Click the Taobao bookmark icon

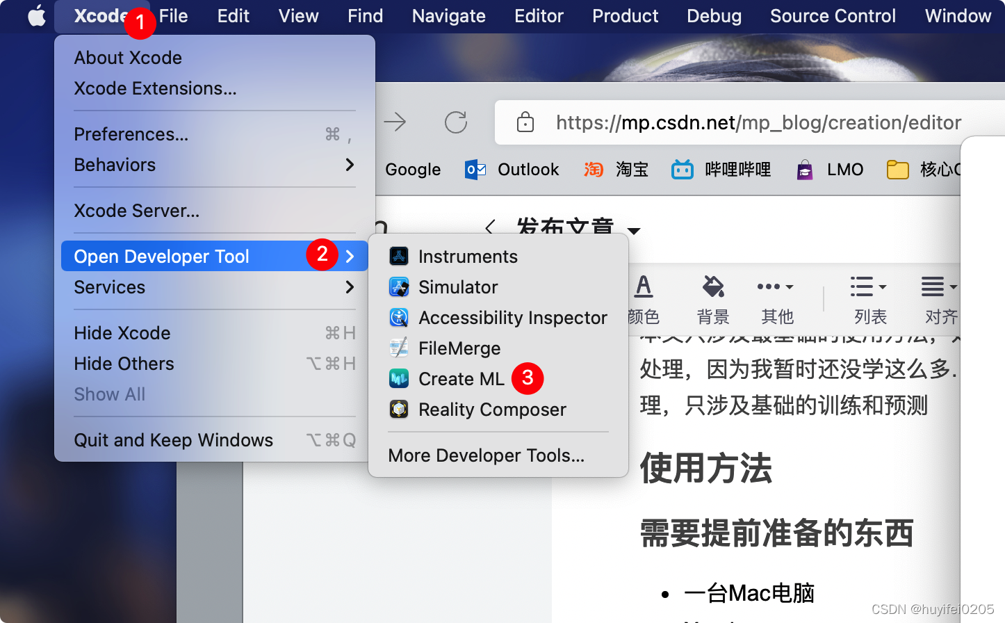(x=594, y=169)
